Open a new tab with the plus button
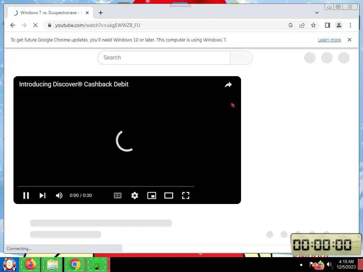The width and height of the screenshot is (363, 272). coord(100,13)
